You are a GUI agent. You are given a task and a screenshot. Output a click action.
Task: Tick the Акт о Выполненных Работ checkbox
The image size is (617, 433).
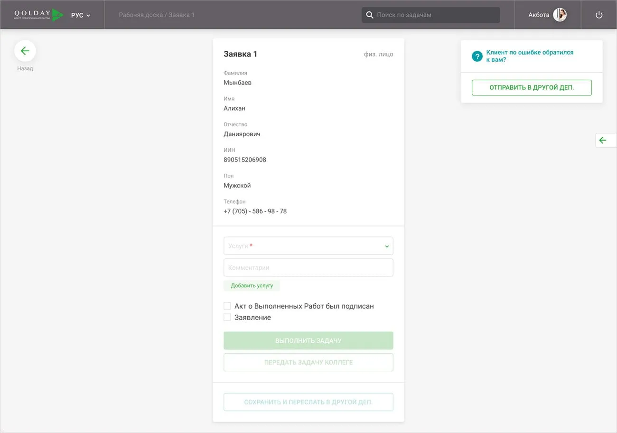[227, 306]
